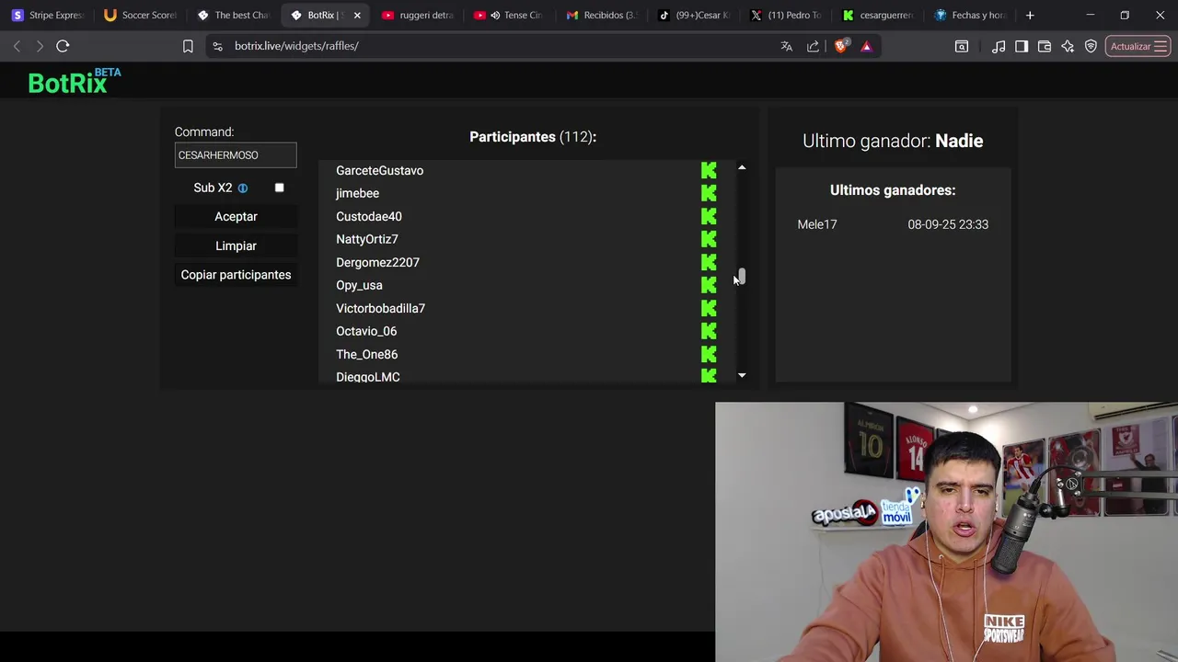The image size is (1178, 662).
Task: Click the Actualizar browser update button
Action: point(1138,46)
